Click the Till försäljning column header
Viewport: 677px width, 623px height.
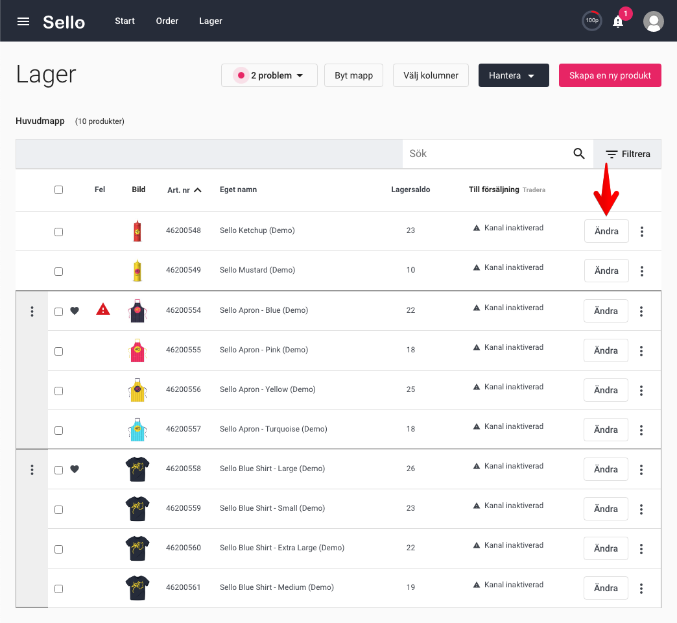click(494, 189)
